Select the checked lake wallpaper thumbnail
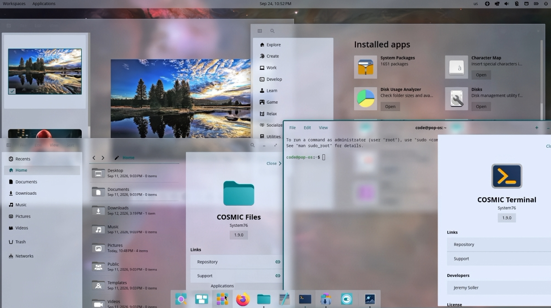551x308 pixels. (x=45, y=72)
